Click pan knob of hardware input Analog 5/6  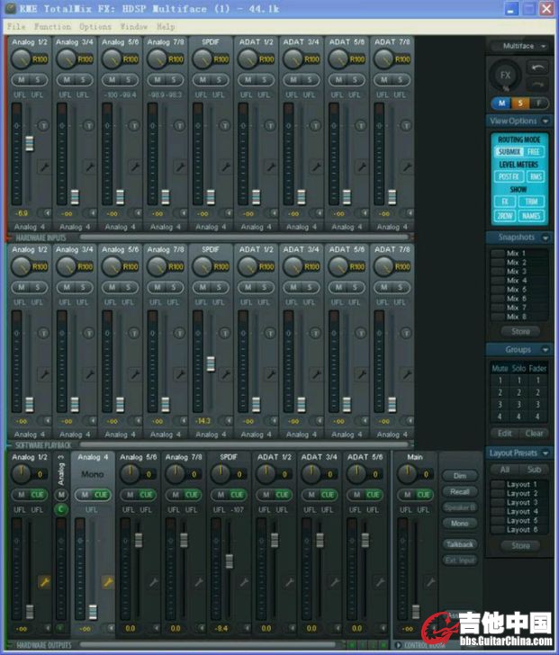click(112, 59)
